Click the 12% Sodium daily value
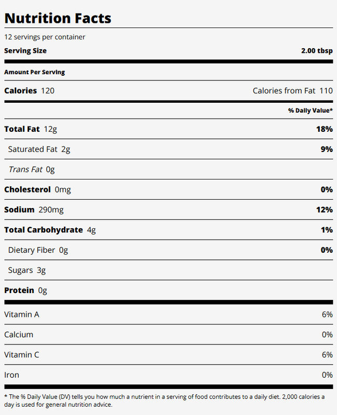 (324, 210)
